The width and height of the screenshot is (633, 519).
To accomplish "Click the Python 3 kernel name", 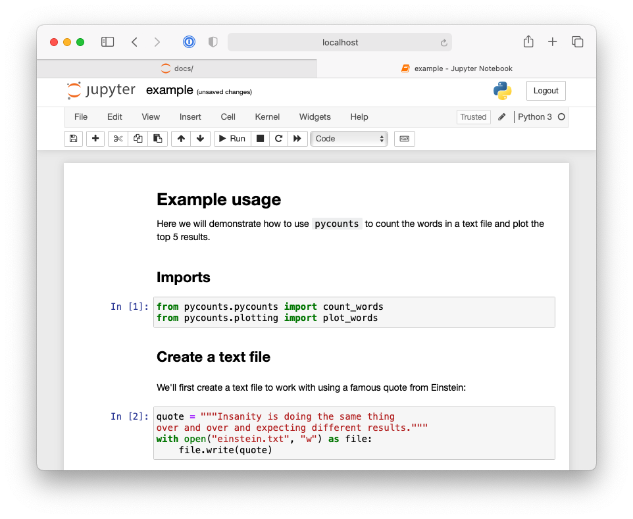I will [x=534, y=117].
